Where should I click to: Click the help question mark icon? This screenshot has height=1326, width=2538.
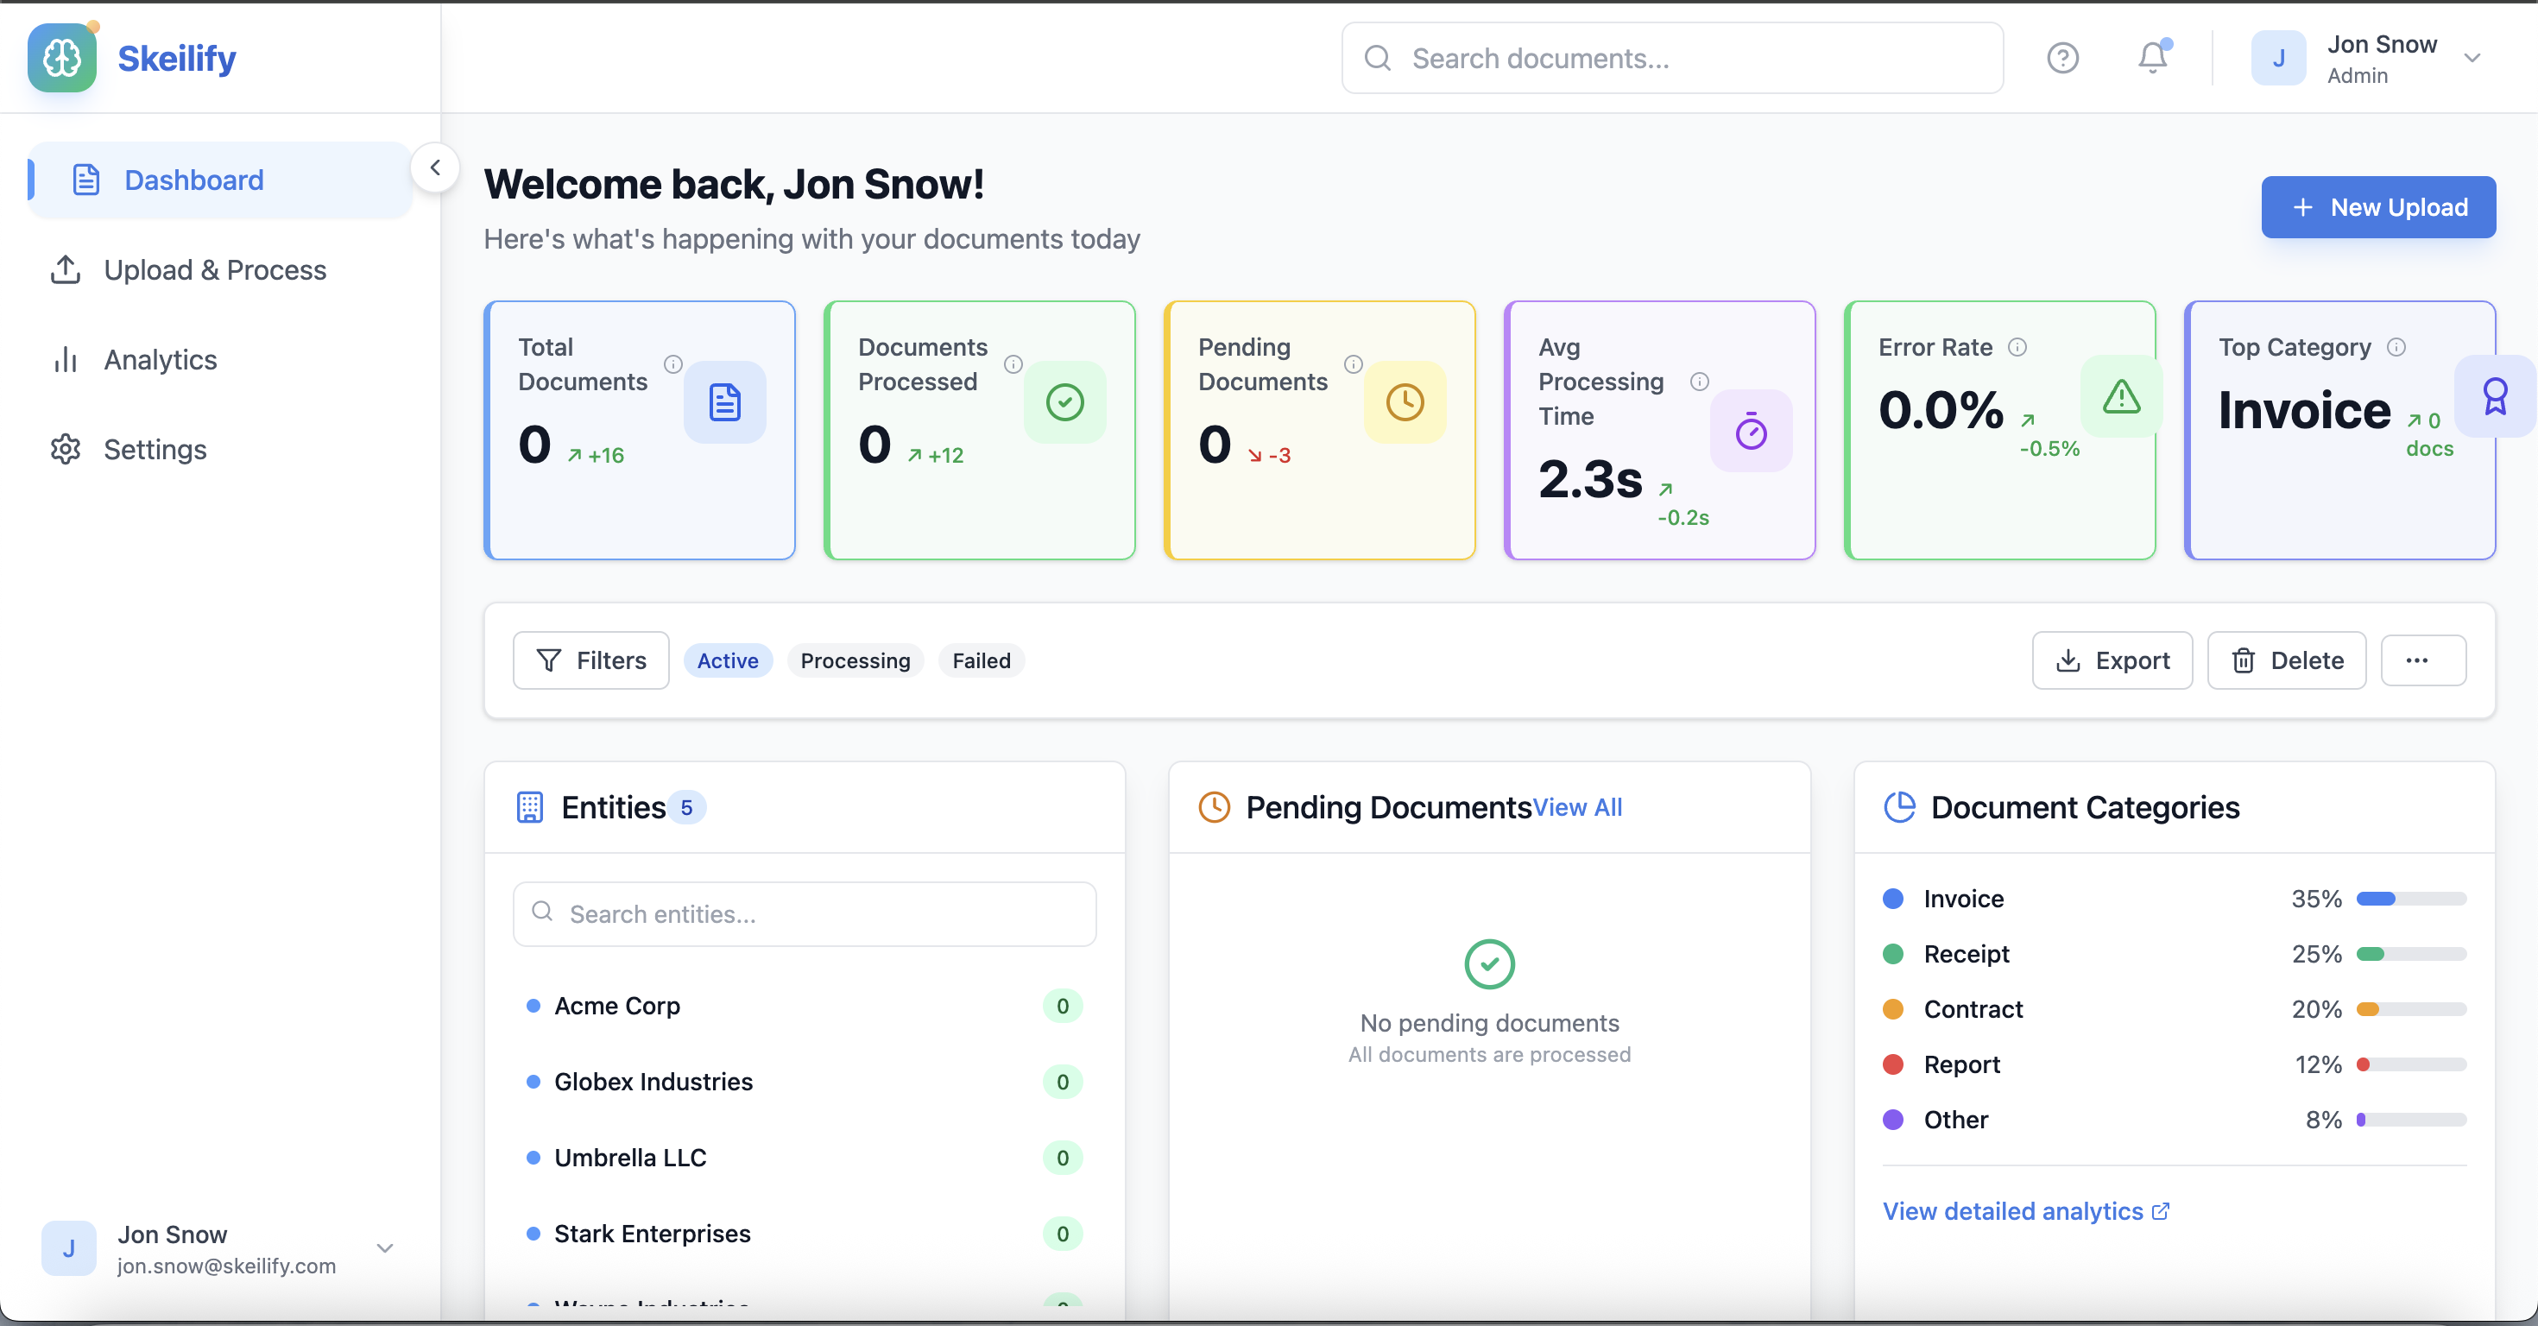coord(2062,58)
